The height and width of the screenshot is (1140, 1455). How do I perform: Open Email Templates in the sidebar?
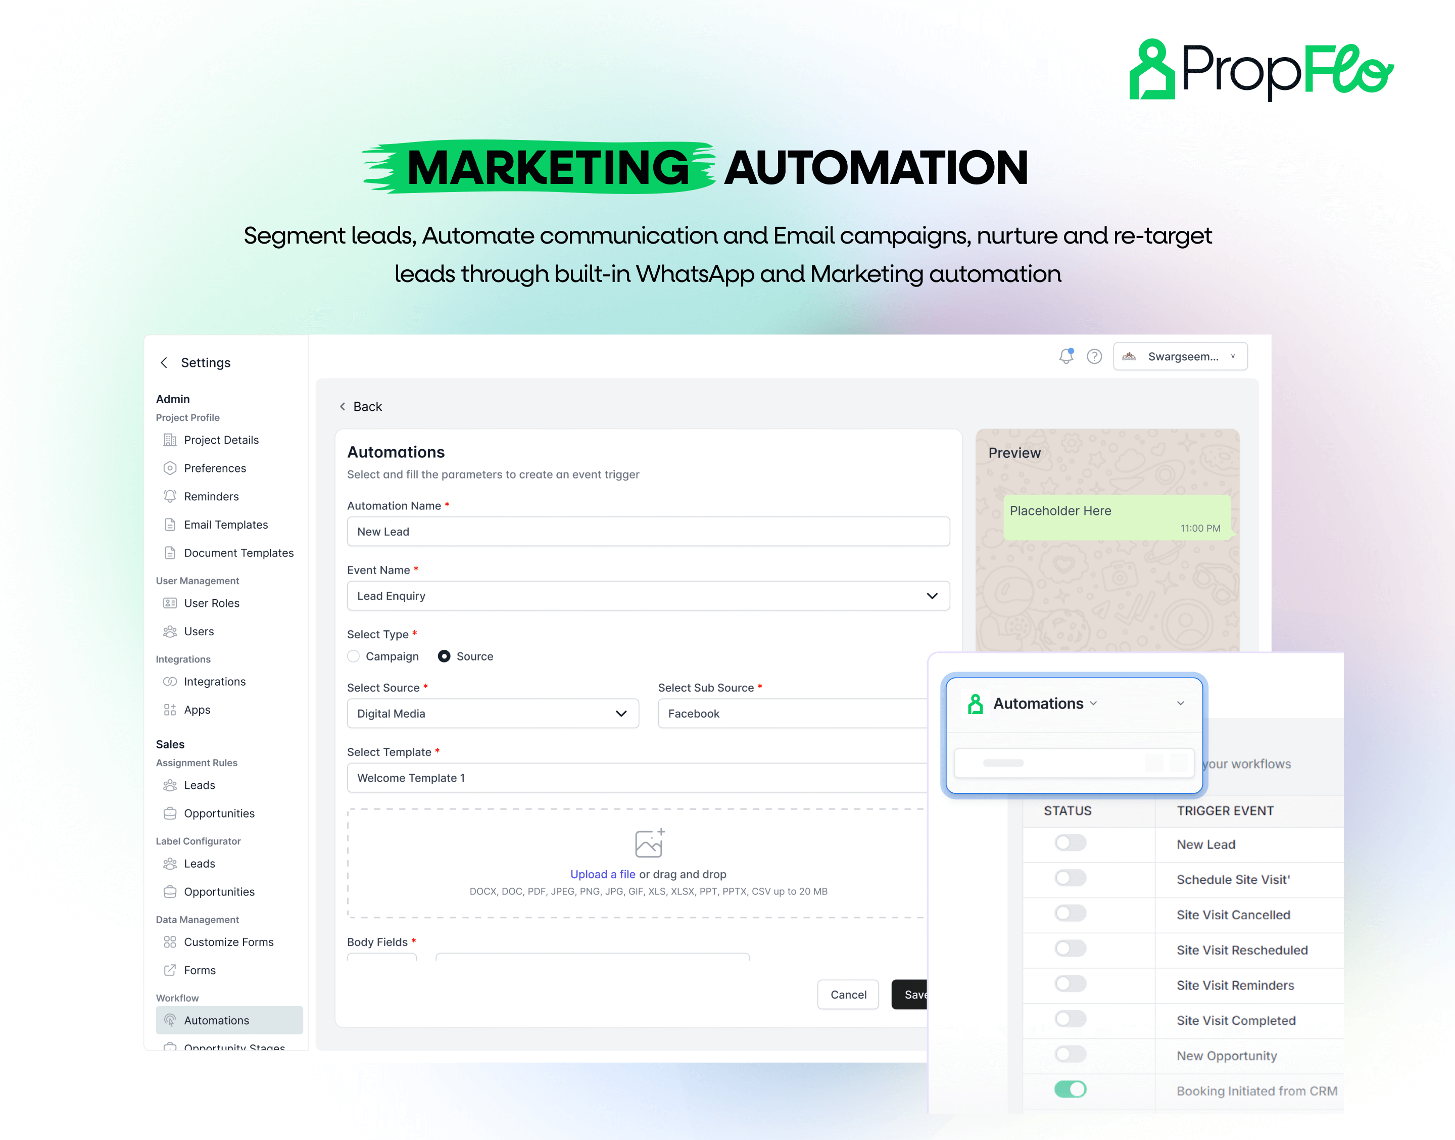click(225, 525)
